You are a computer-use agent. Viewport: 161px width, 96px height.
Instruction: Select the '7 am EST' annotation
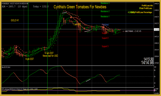[77, 25]
